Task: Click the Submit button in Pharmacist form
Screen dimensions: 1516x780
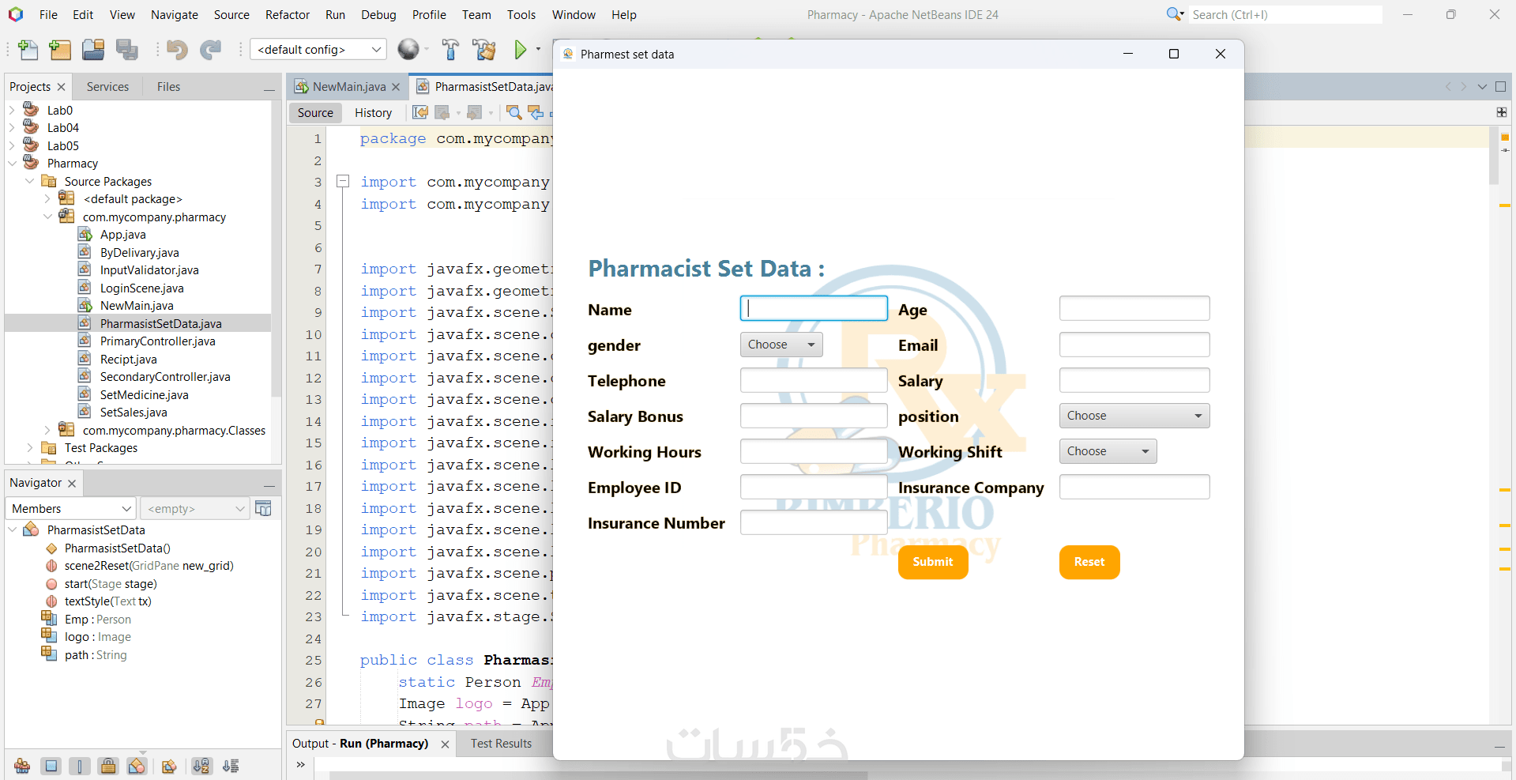Action: point(933,562)
